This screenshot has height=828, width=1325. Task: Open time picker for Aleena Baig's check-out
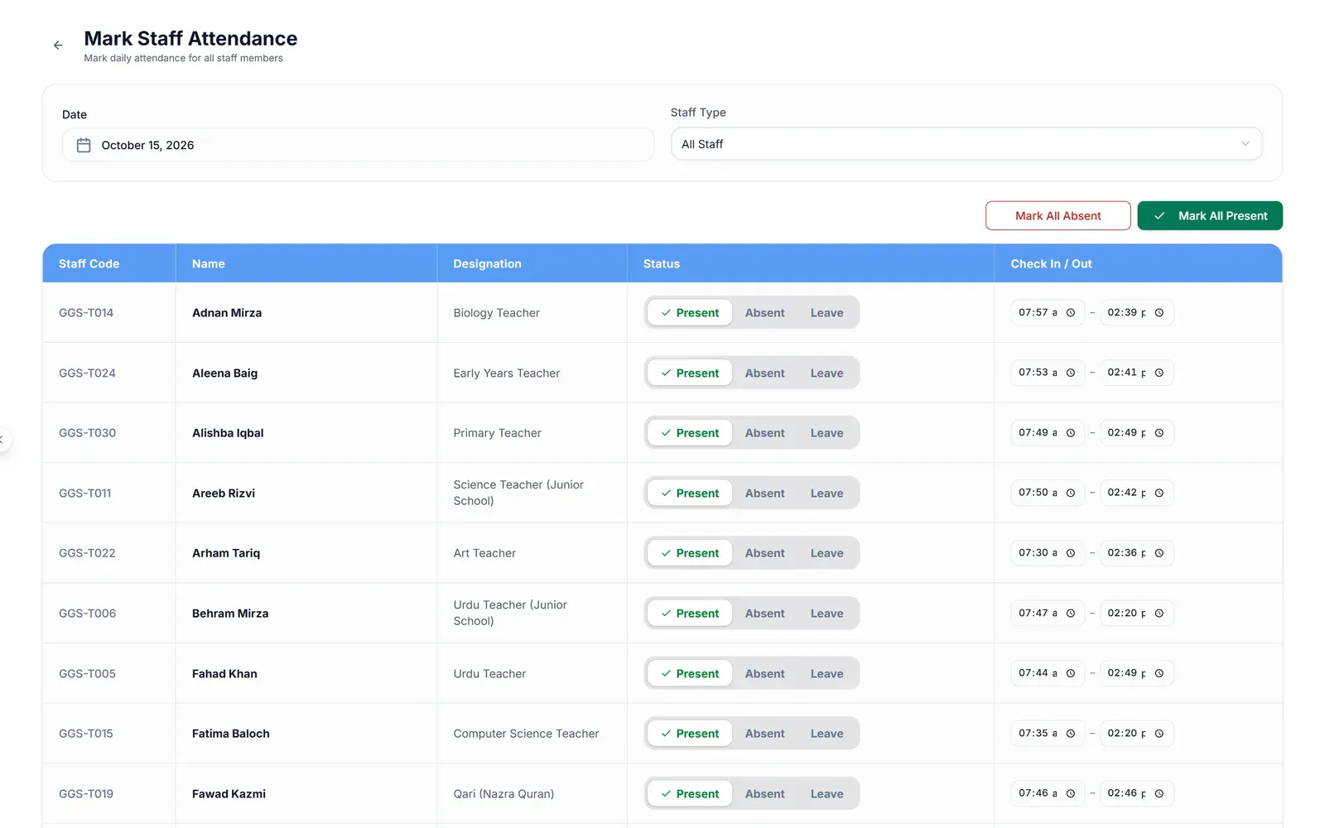[x=1159, y=373]
